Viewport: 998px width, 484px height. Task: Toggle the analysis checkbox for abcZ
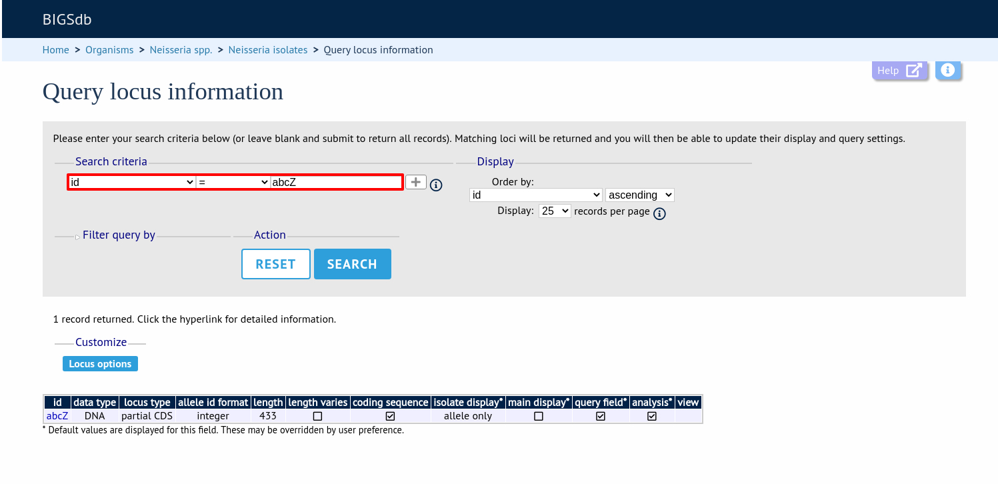tap(652, 416)
